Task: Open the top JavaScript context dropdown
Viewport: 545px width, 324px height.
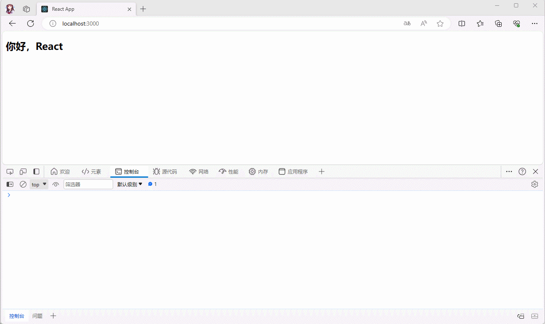Action: click(39, 184)
